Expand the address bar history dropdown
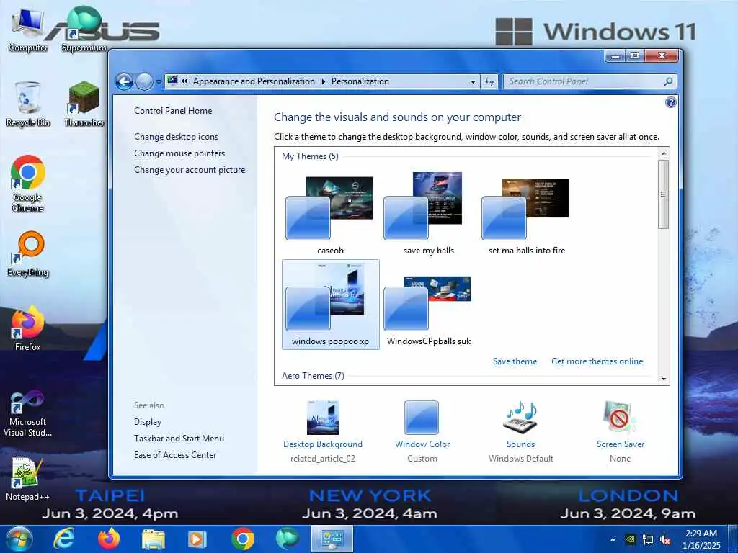738x553 pixels. tap(473, 82)
